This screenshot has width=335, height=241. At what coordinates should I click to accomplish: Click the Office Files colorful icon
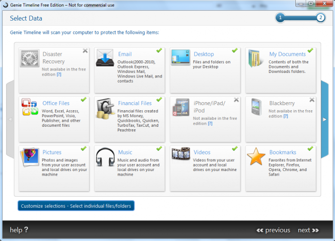[x=30, y=107]
